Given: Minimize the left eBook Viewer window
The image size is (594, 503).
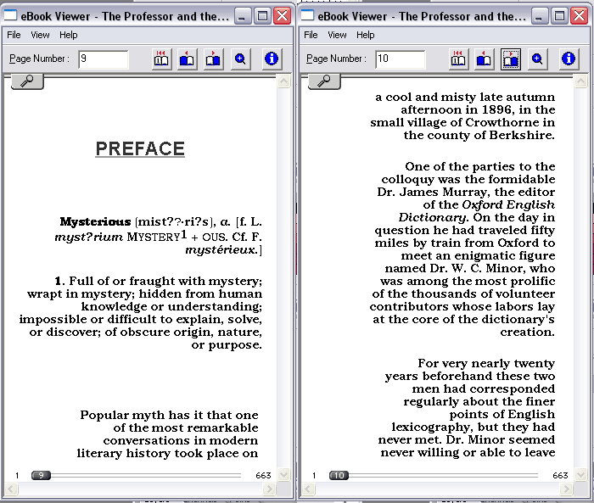Looking at the screenshot, I should click(243, 16).
